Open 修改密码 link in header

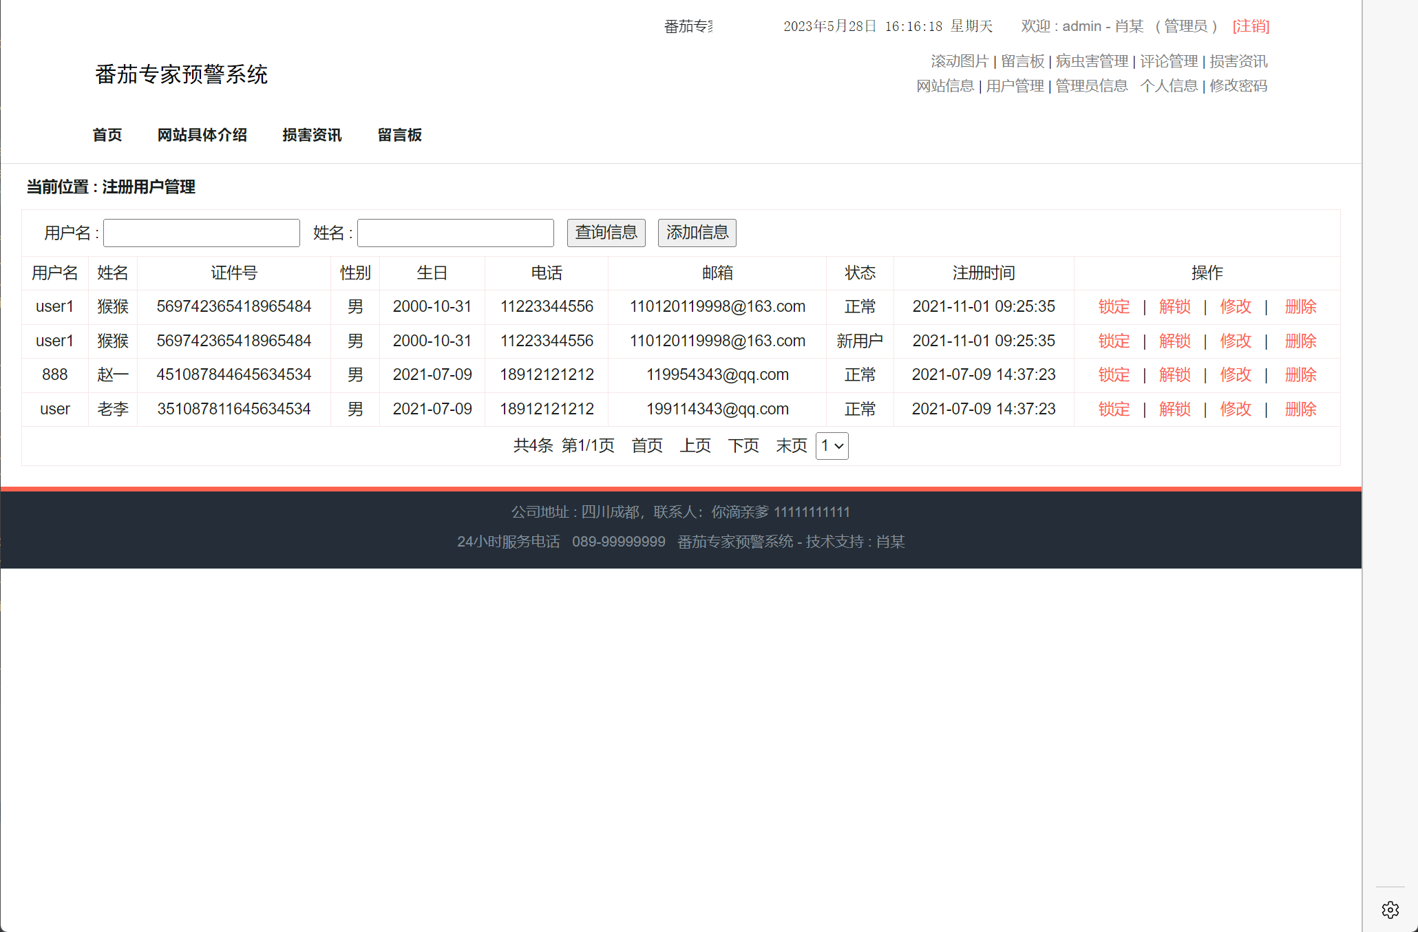[x=1238, y=86]
